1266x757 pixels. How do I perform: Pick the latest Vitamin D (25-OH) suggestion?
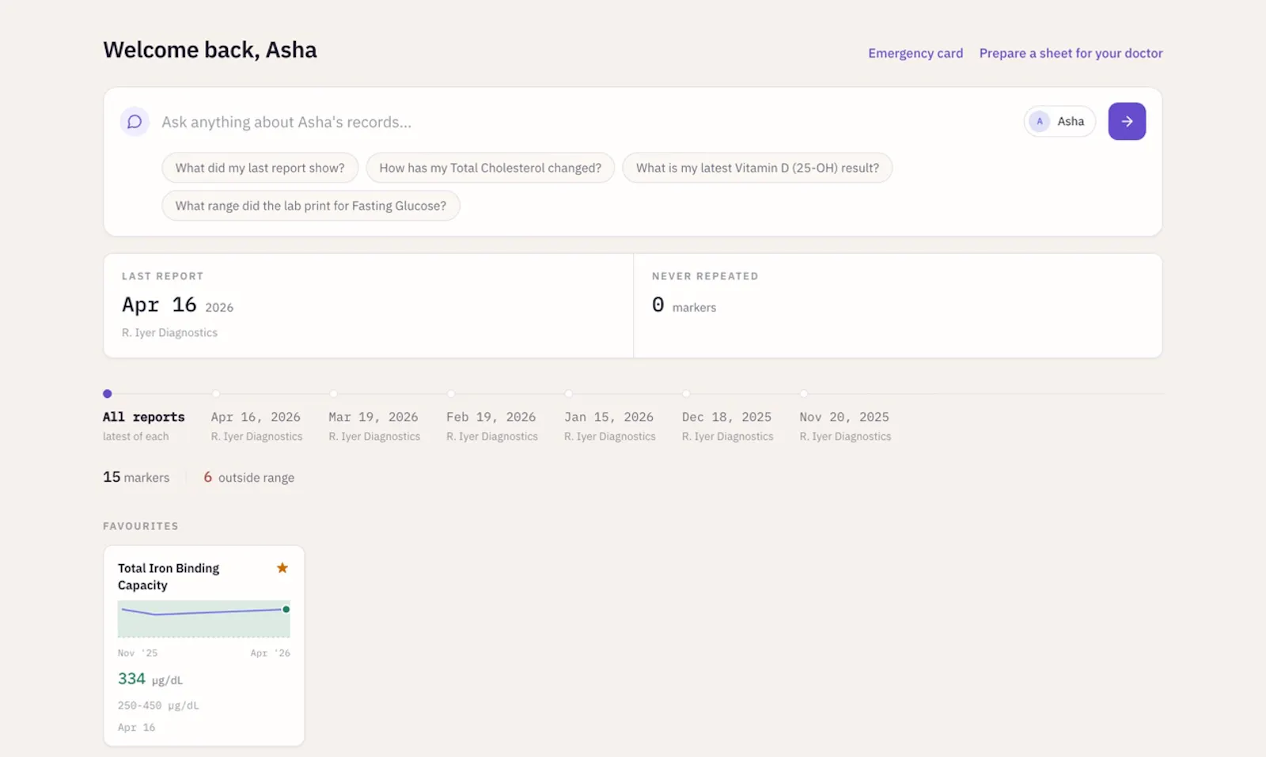click(757, 168)
